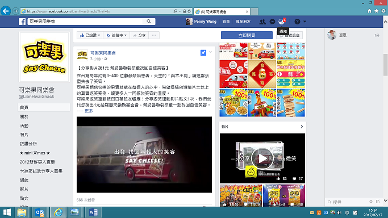
Task: Expand the videos (影片) section arrow
Action: click(302, 127)
